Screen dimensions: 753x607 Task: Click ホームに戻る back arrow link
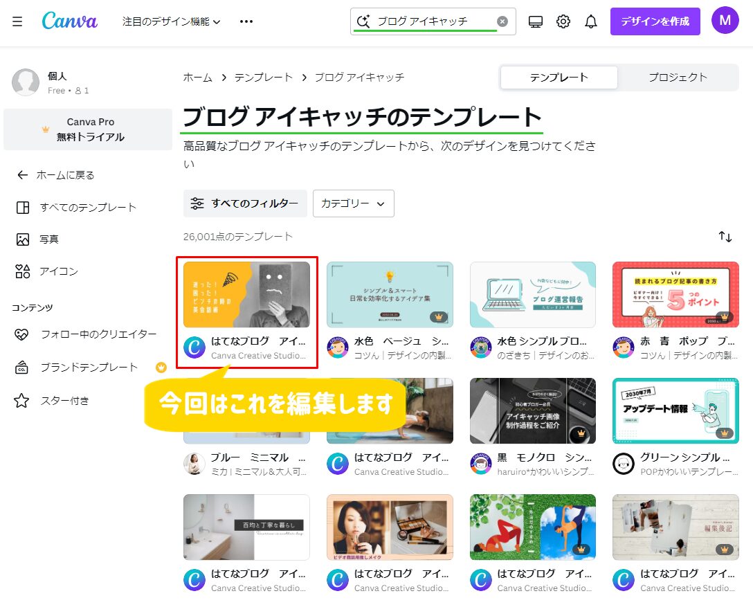[x=55, y=175]
